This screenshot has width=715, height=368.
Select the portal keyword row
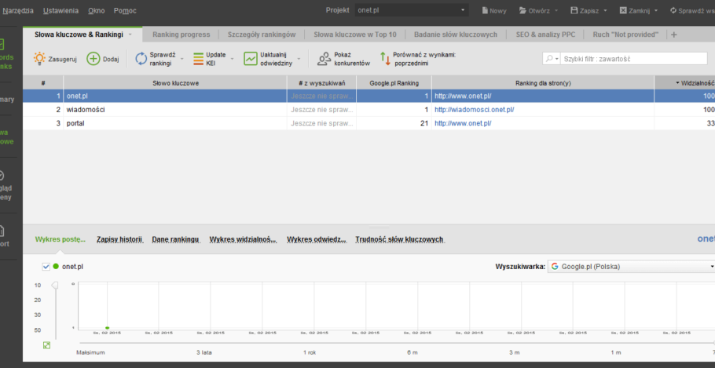click(369, 123)
